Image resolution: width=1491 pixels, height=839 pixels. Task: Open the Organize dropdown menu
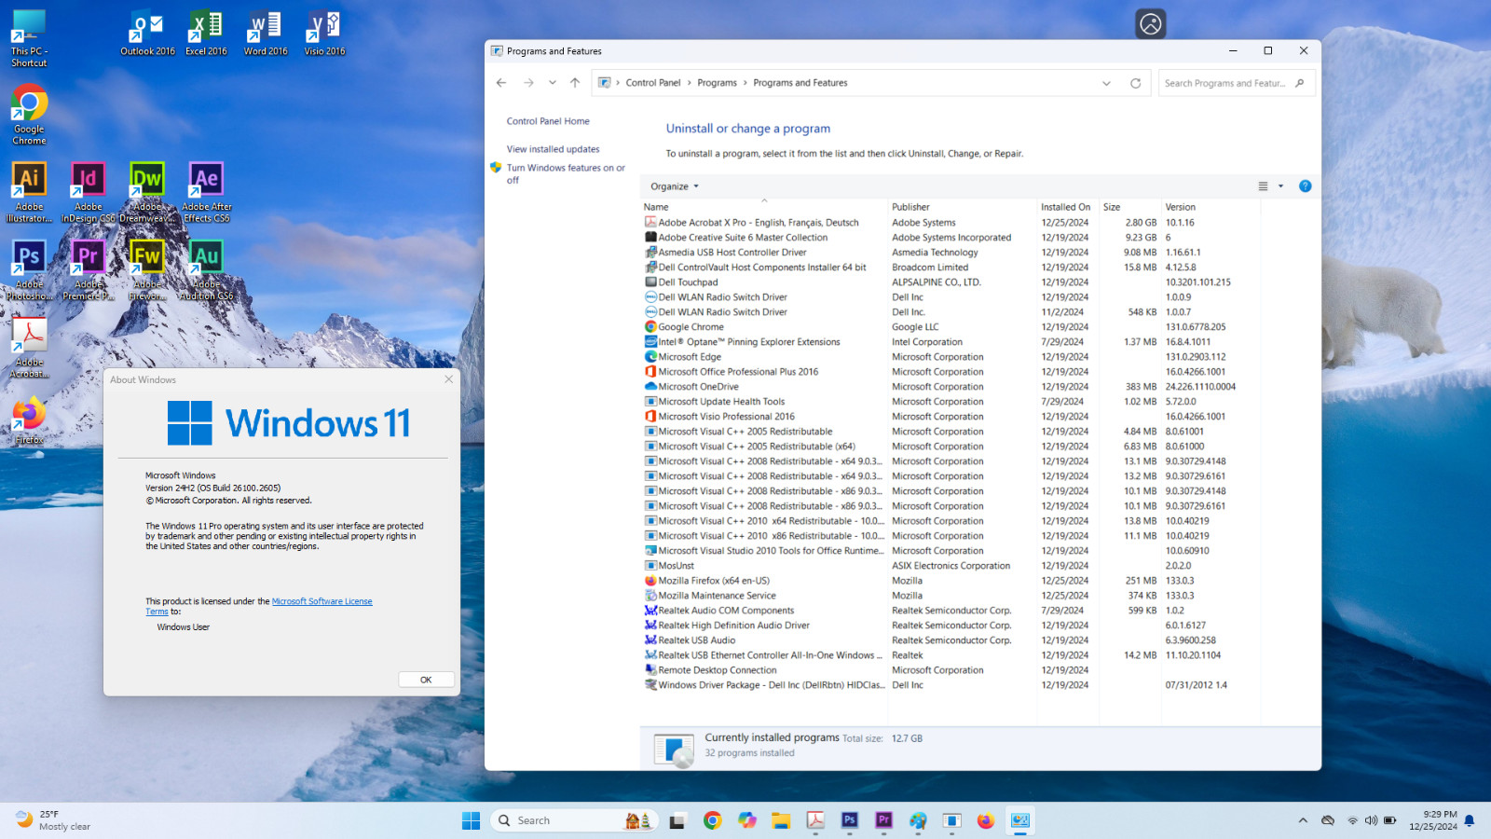click(674, 186)
